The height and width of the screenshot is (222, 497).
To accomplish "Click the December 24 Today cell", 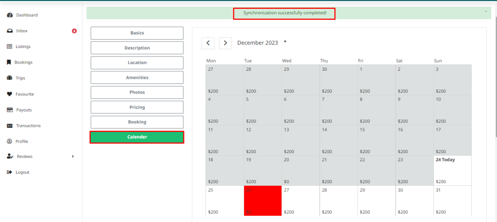I will coord(452,170).
